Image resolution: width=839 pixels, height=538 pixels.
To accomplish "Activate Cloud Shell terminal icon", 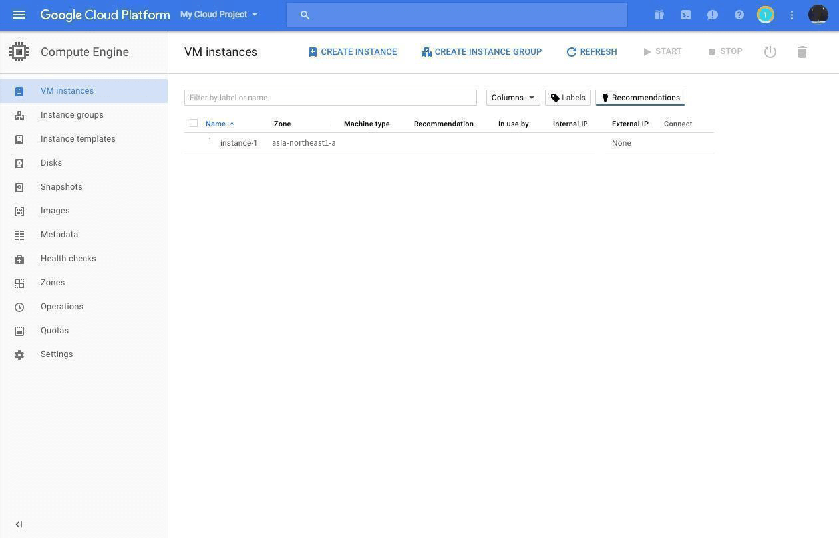I will (686, 15).
